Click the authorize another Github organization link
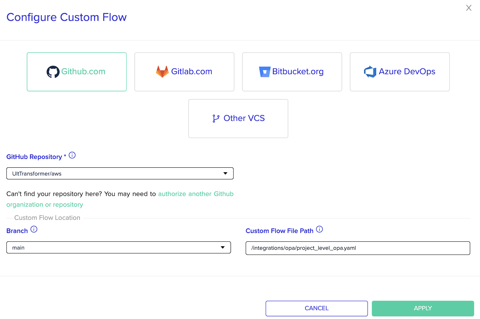Image resolution: width=480 pixels, height=319 pixels. (196, 194)
